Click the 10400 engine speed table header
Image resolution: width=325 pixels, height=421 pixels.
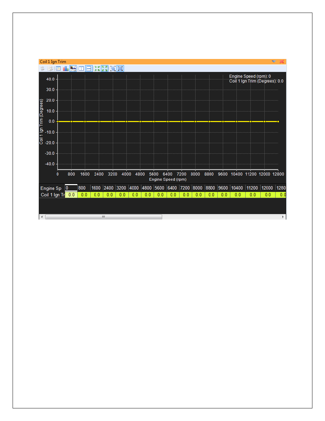click(x=238, y=188)
